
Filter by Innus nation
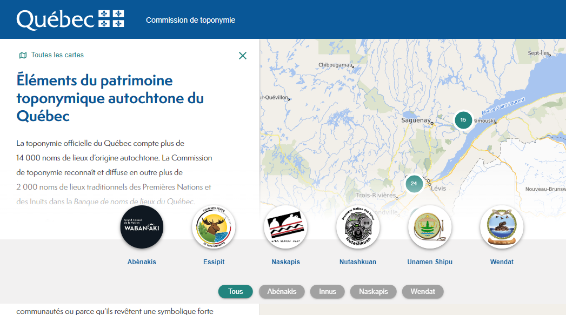click(x=328, y=292)
